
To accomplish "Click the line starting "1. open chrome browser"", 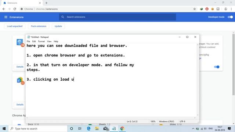I will click(76, 55).
